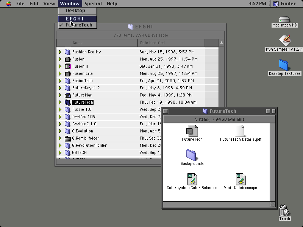Click the G3TECH folder icon

click(x=67, y=153)
